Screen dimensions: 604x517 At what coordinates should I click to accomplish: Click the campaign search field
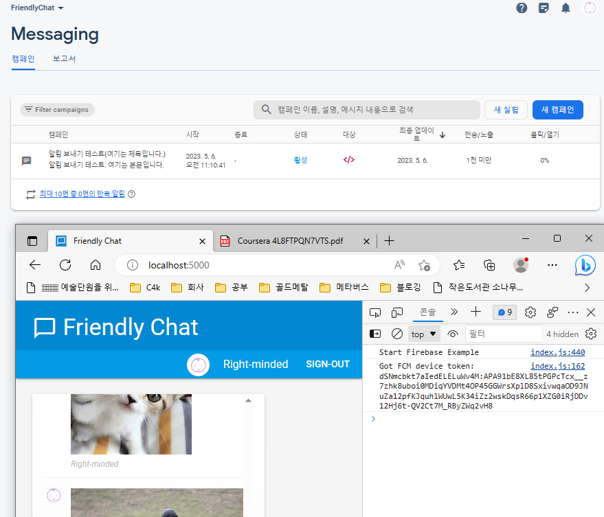coord(367,110)
